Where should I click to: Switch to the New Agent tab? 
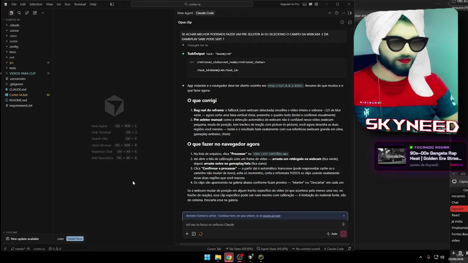click(185, 13)
